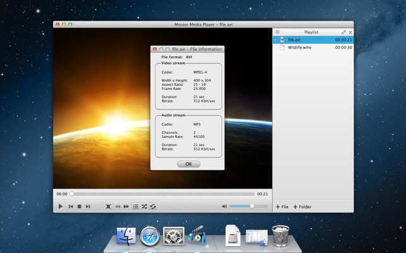Add a file with the + File button
Image resolution: width=406 pixels, height=253 pixels.
pyautogui.click(x=282, y=207)
